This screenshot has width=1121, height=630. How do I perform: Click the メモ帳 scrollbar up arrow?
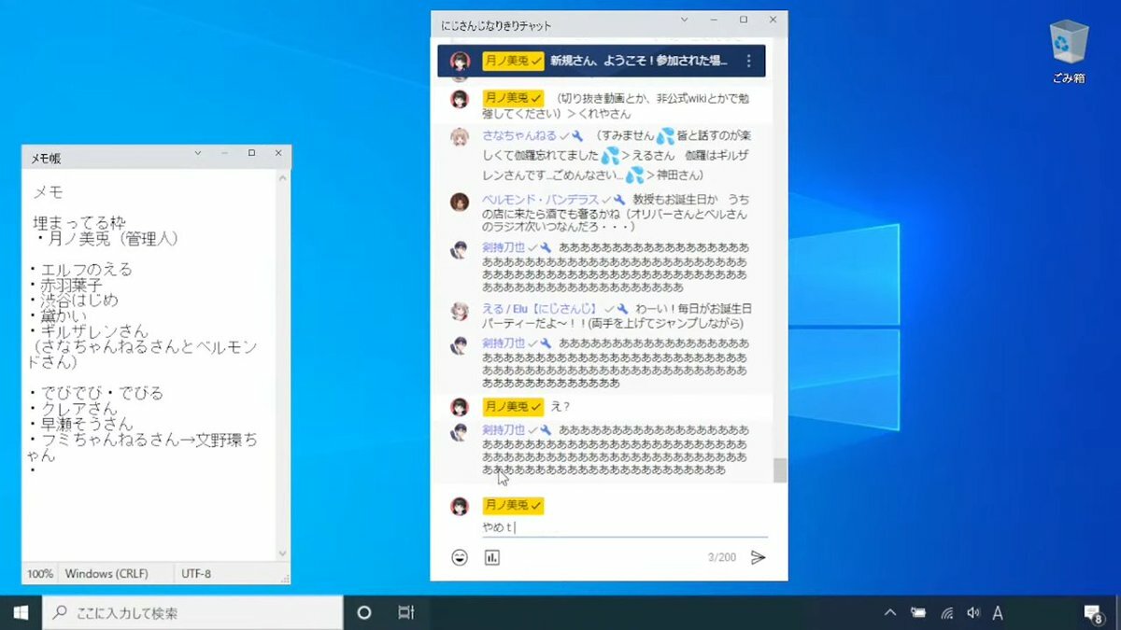[283, 176]
